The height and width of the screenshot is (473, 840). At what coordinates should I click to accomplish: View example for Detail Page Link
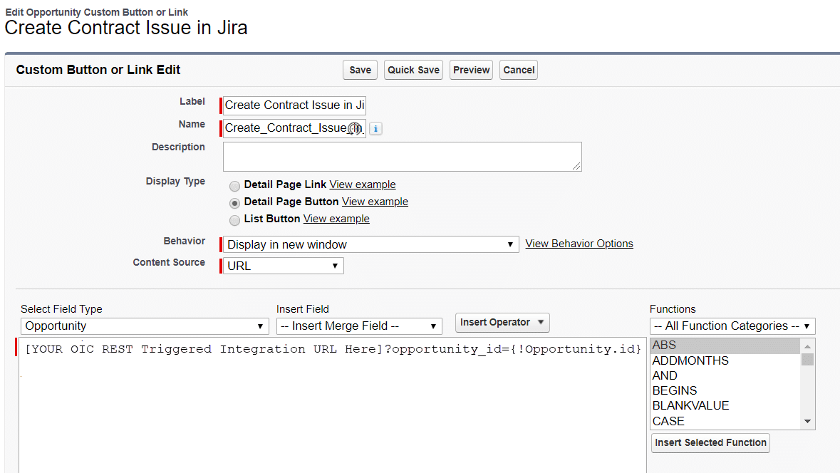click(x=363, y=184)
